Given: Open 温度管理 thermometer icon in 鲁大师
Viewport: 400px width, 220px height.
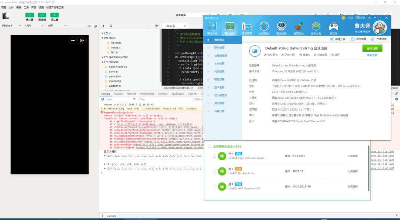Looking at the screenshot, I should 247,28.
